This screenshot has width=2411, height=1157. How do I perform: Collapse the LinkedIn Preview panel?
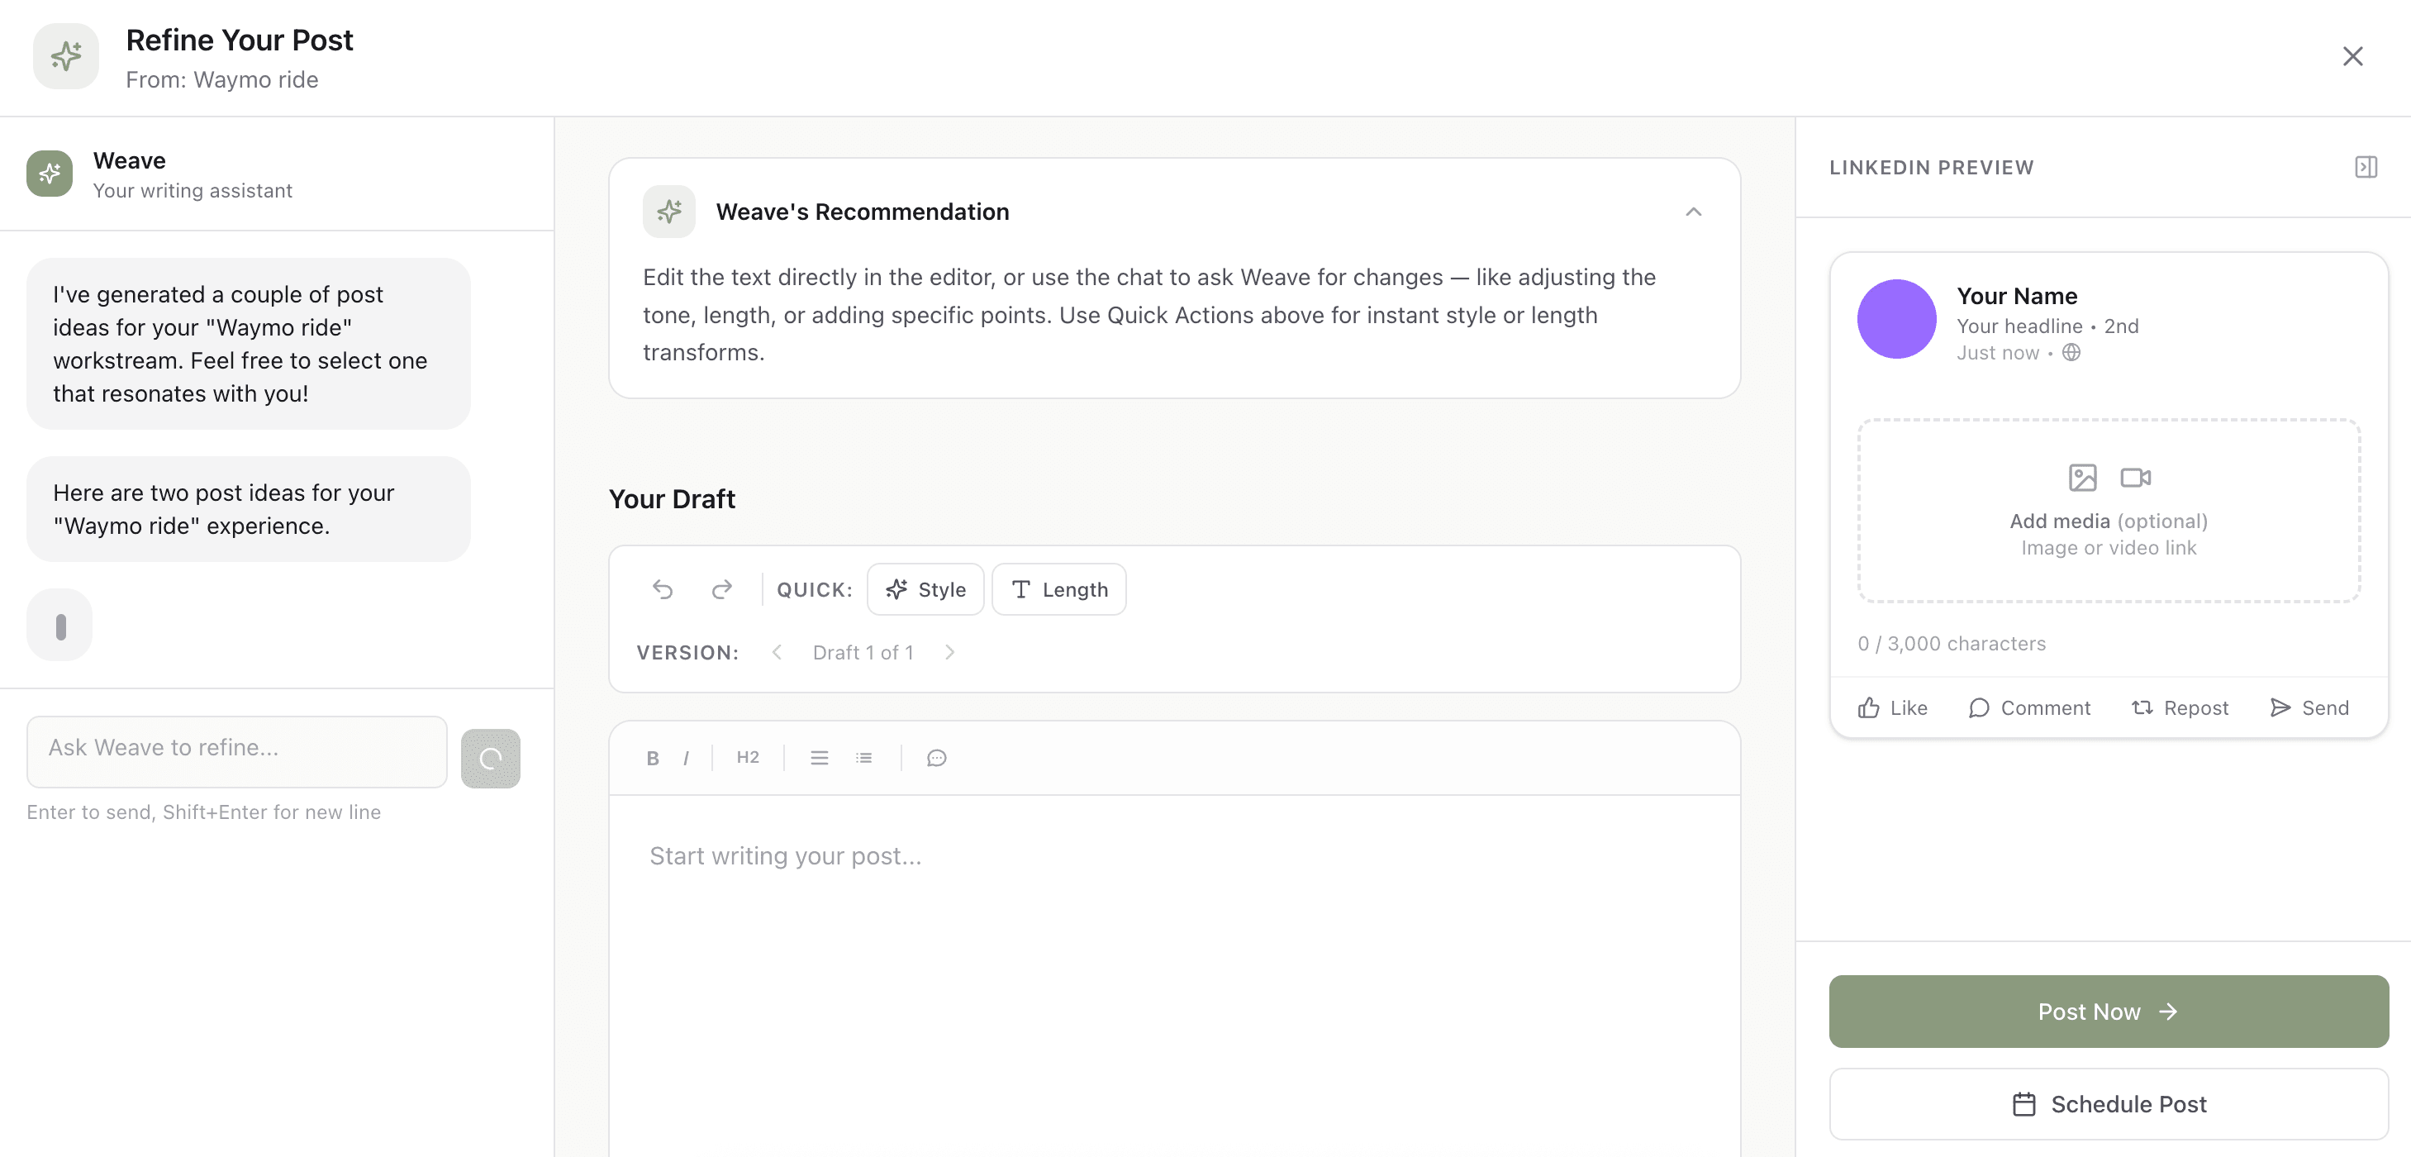pyautogui.click(x=2366, y=167)
